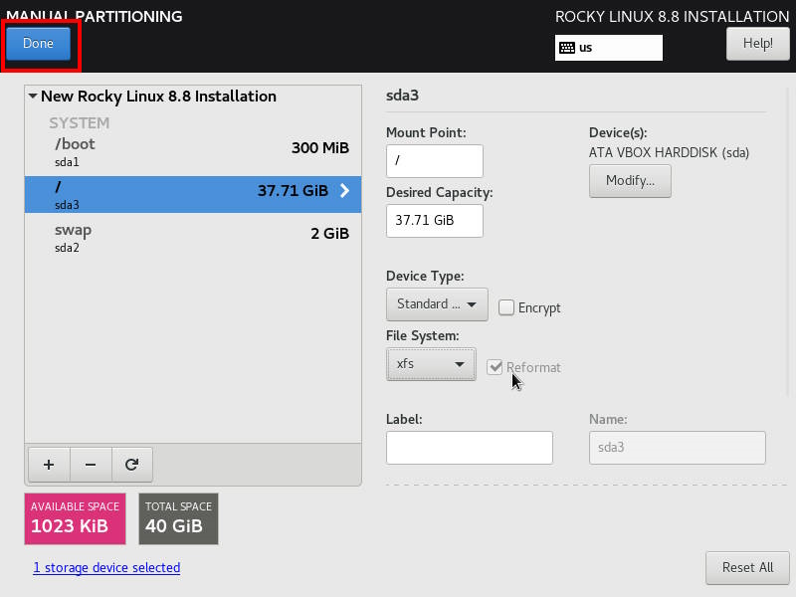Screen dimensions: 796x597
Task: Click the chevron arrow on sda3 row
Action: tap(344, 190)
